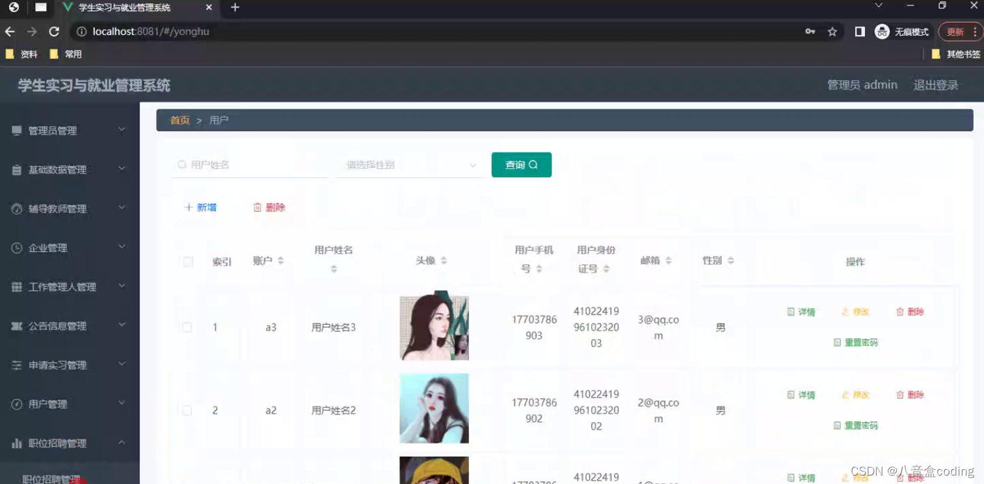984x484 pixels.
Task: Click the 更新 browser update button
Action: pyautogui.click(x=961, y=31)
